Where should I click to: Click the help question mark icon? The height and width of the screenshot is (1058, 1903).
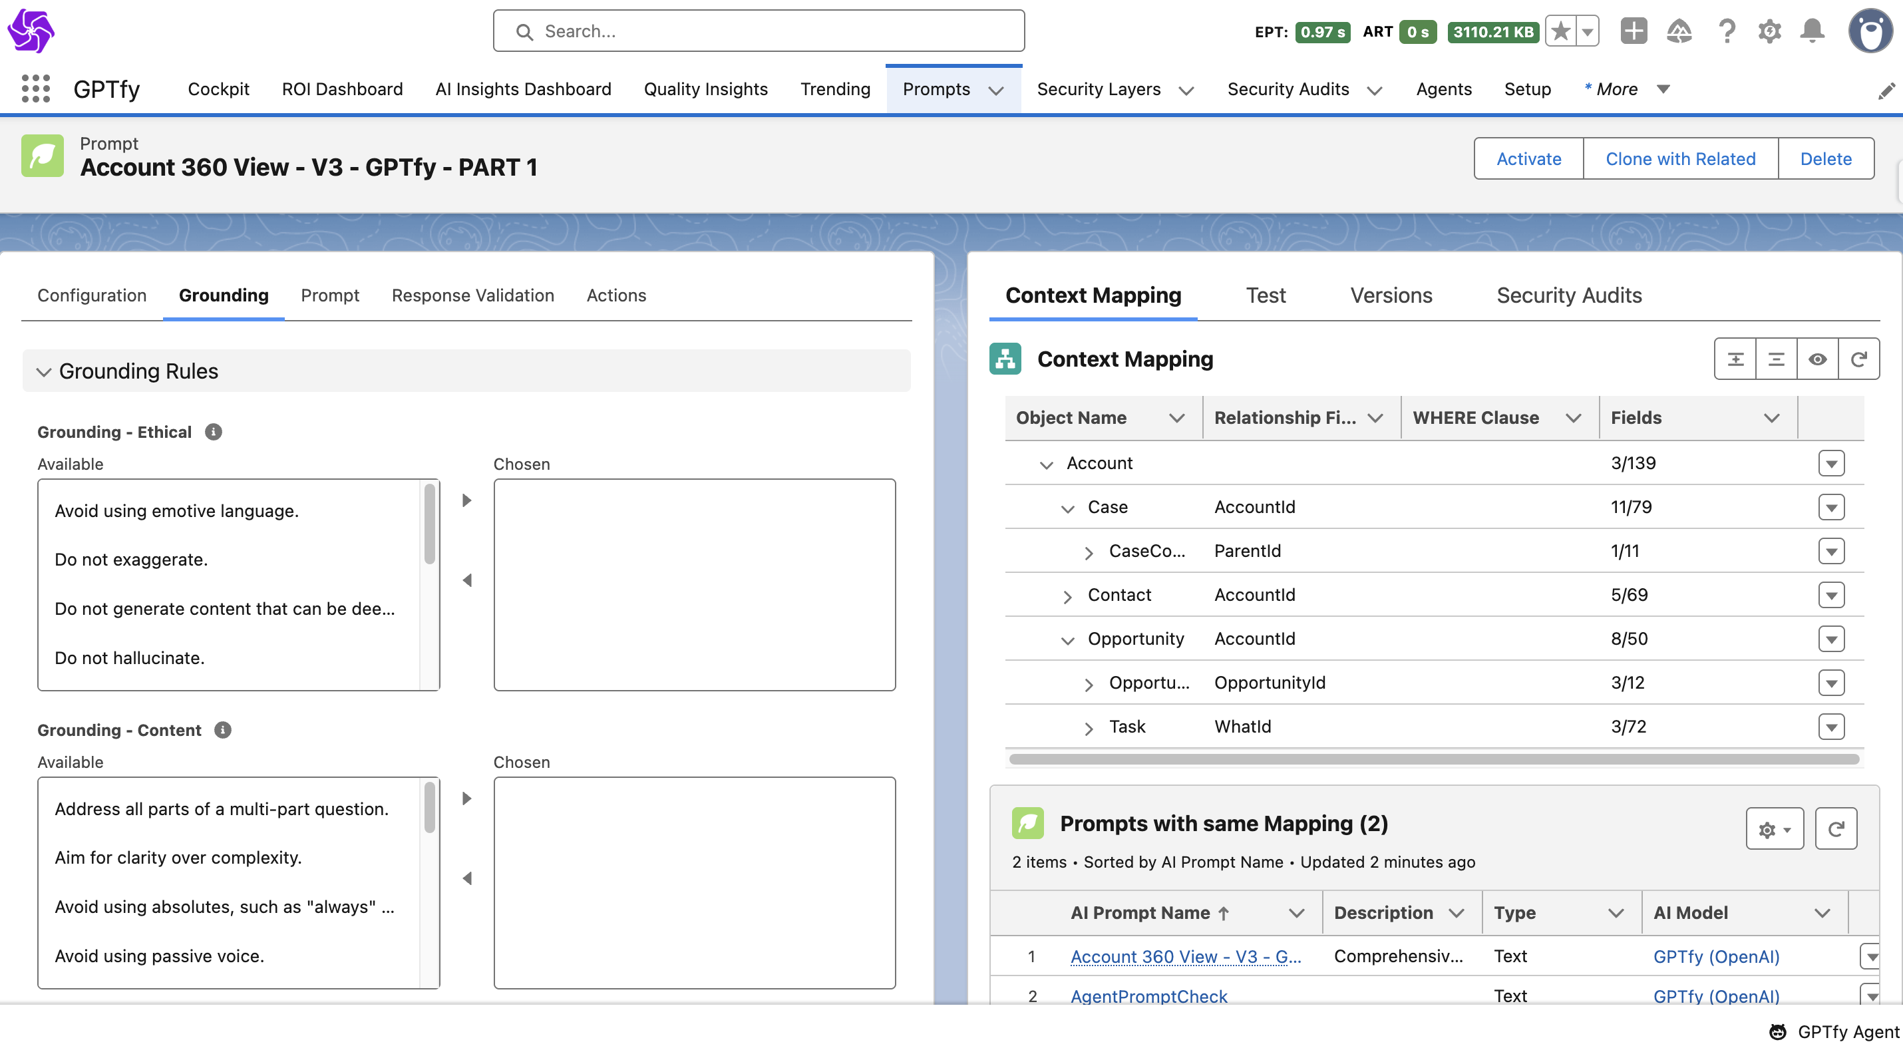point(1727,31)
